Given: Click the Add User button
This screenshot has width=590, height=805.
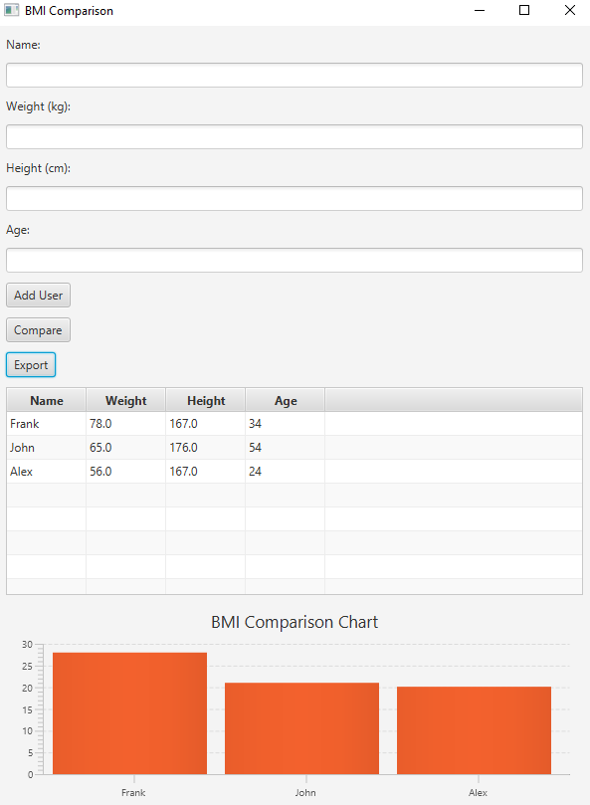Looking at the screenshot, I should 38,295.
